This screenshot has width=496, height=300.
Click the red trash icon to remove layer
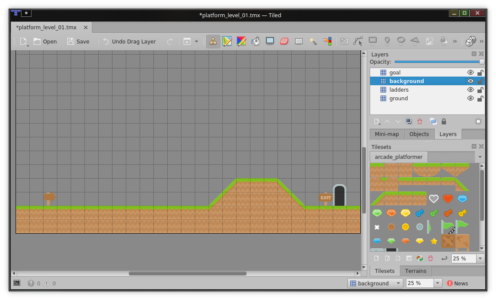click(x=420, y=121)
